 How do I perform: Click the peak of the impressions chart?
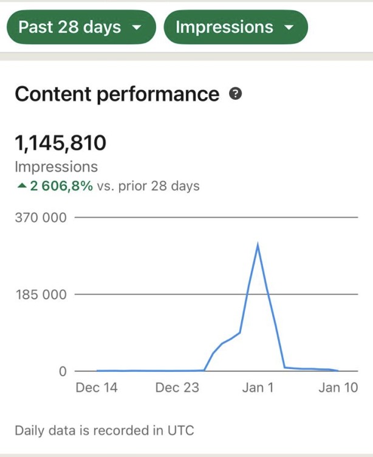click(x=258, y=244)
